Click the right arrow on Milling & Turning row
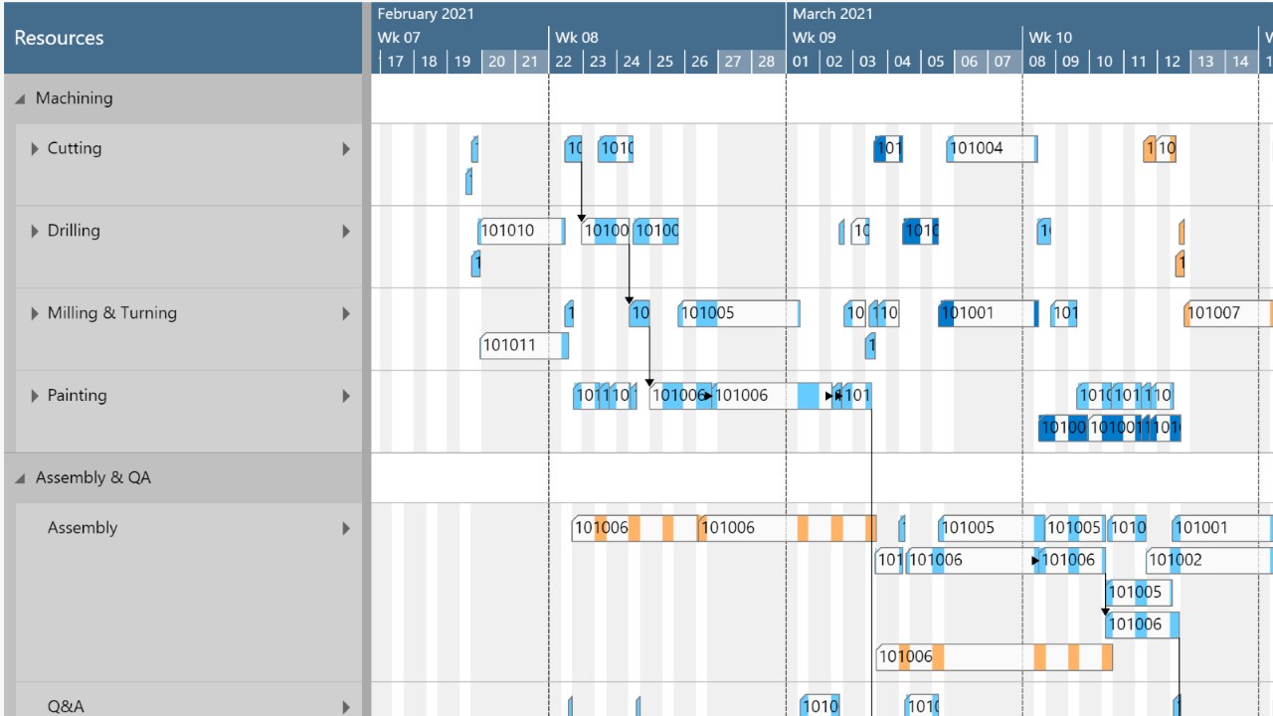The height and width of the screenshot is (716, 1273). click(x=346, y=314)
